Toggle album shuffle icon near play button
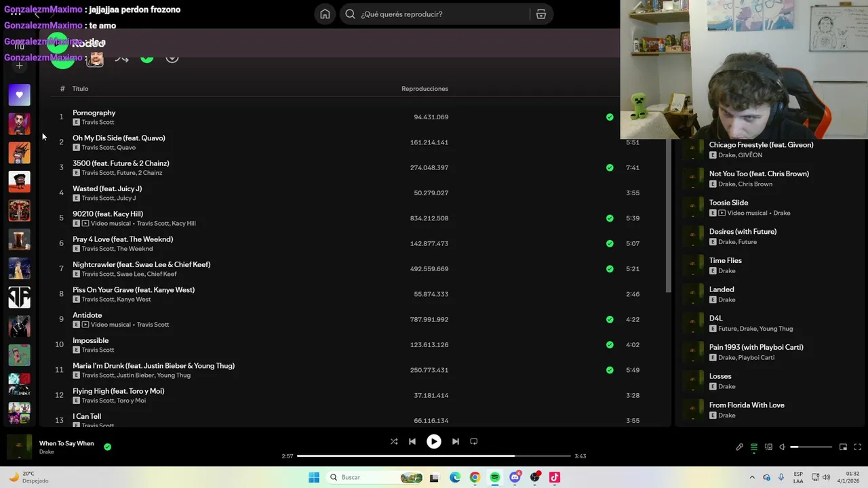868x488 pixels. pyautogui.click(x=122, y=58)
